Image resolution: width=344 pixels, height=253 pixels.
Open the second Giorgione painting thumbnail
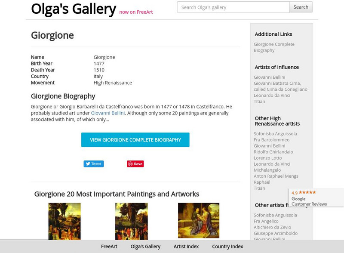[132, 221]
